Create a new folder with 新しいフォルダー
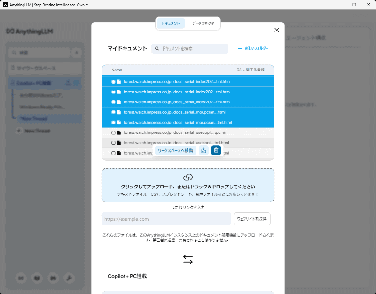This screenshot has height=294, width=376. [253, 48]
